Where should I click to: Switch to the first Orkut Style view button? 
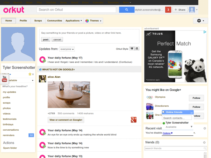click(x=132, y=48)
